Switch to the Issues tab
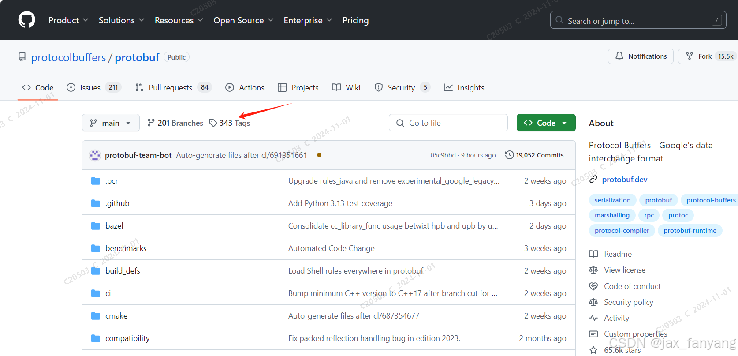 click(93, 87)
